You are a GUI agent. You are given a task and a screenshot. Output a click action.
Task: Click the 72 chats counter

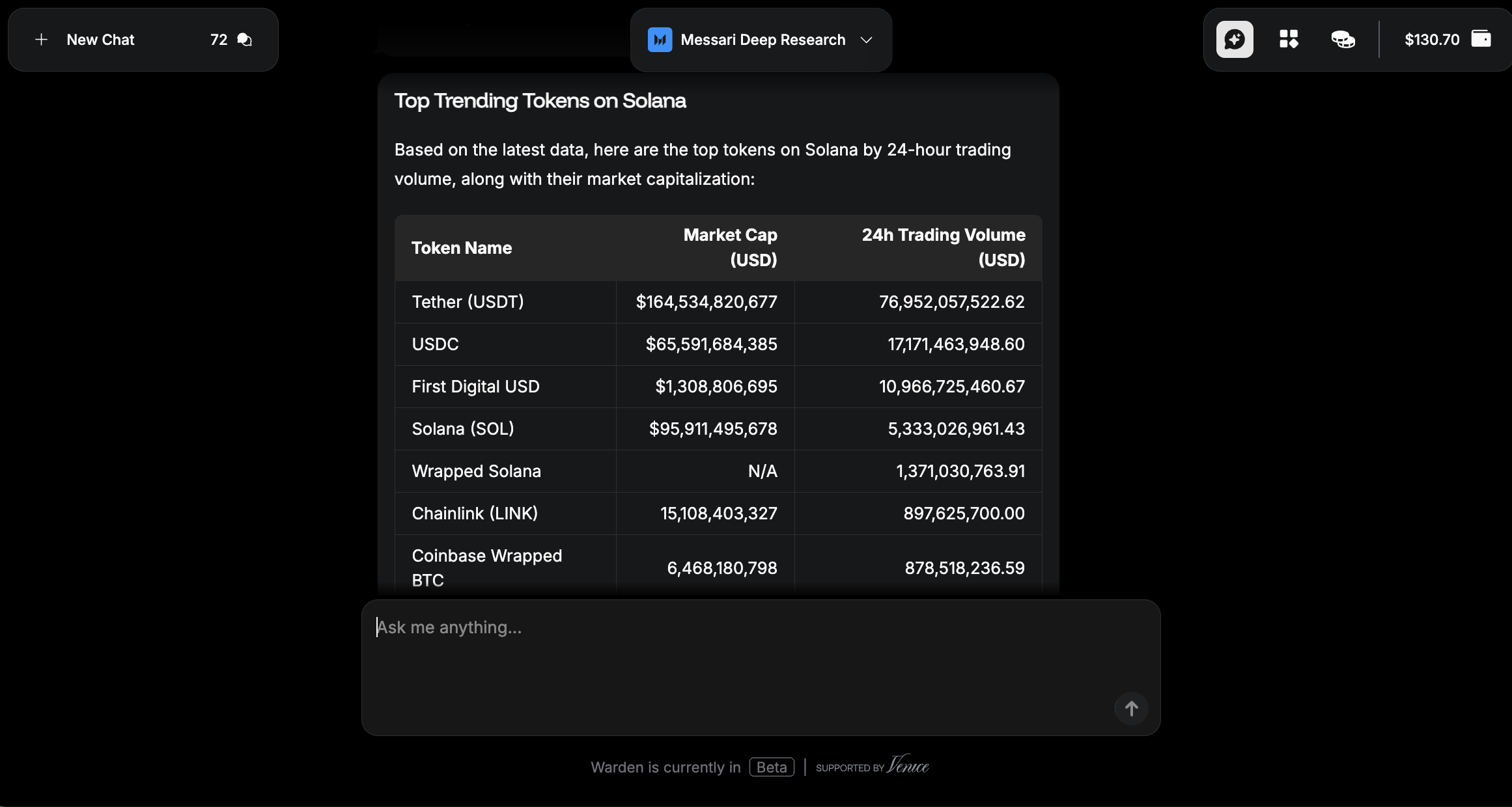[x=219, y=40]
